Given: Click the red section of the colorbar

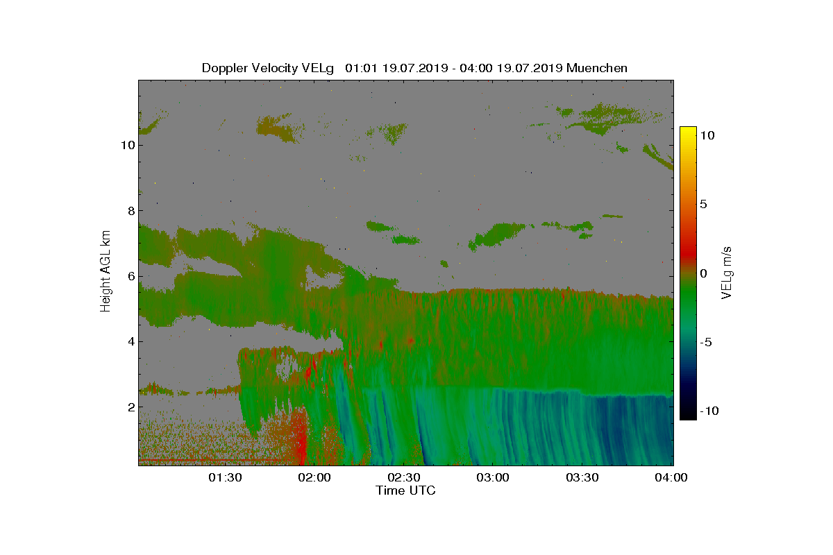Looking at the screenshot, I should coord(688,253).
